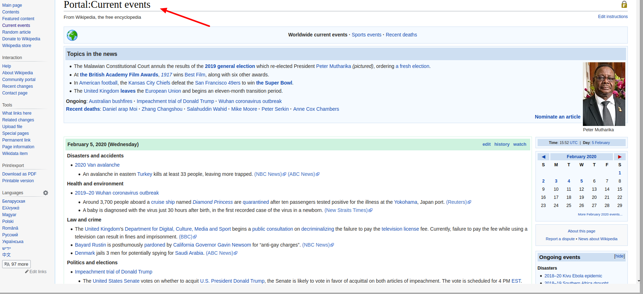Open Random article link
The image size is (643, 294).
(17, 32)
